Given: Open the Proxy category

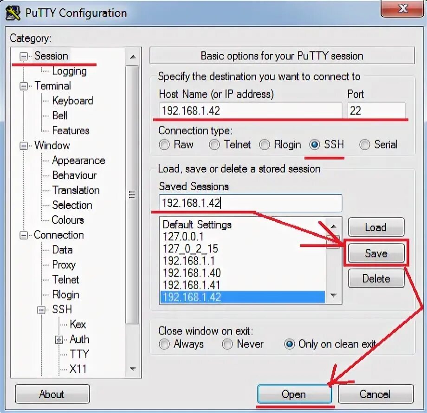Looking at the screenshot, I should click(x=64, y=265).
